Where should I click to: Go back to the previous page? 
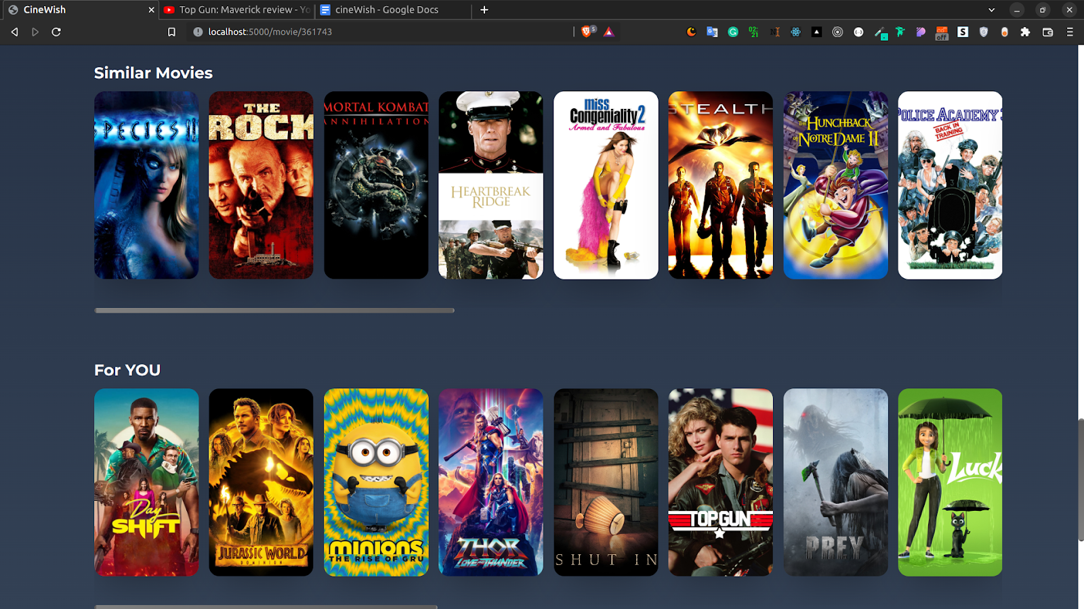click(14, 32)
